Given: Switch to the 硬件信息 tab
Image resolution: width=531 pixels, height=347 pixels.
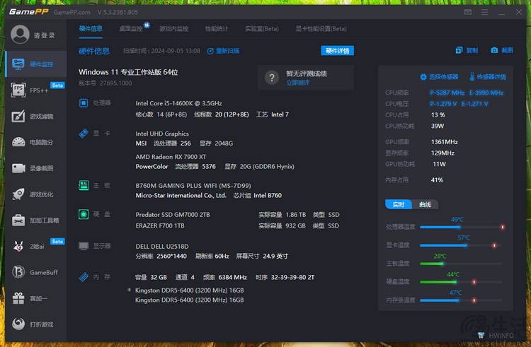Looking at the screenshot, I should click(91, 29).
